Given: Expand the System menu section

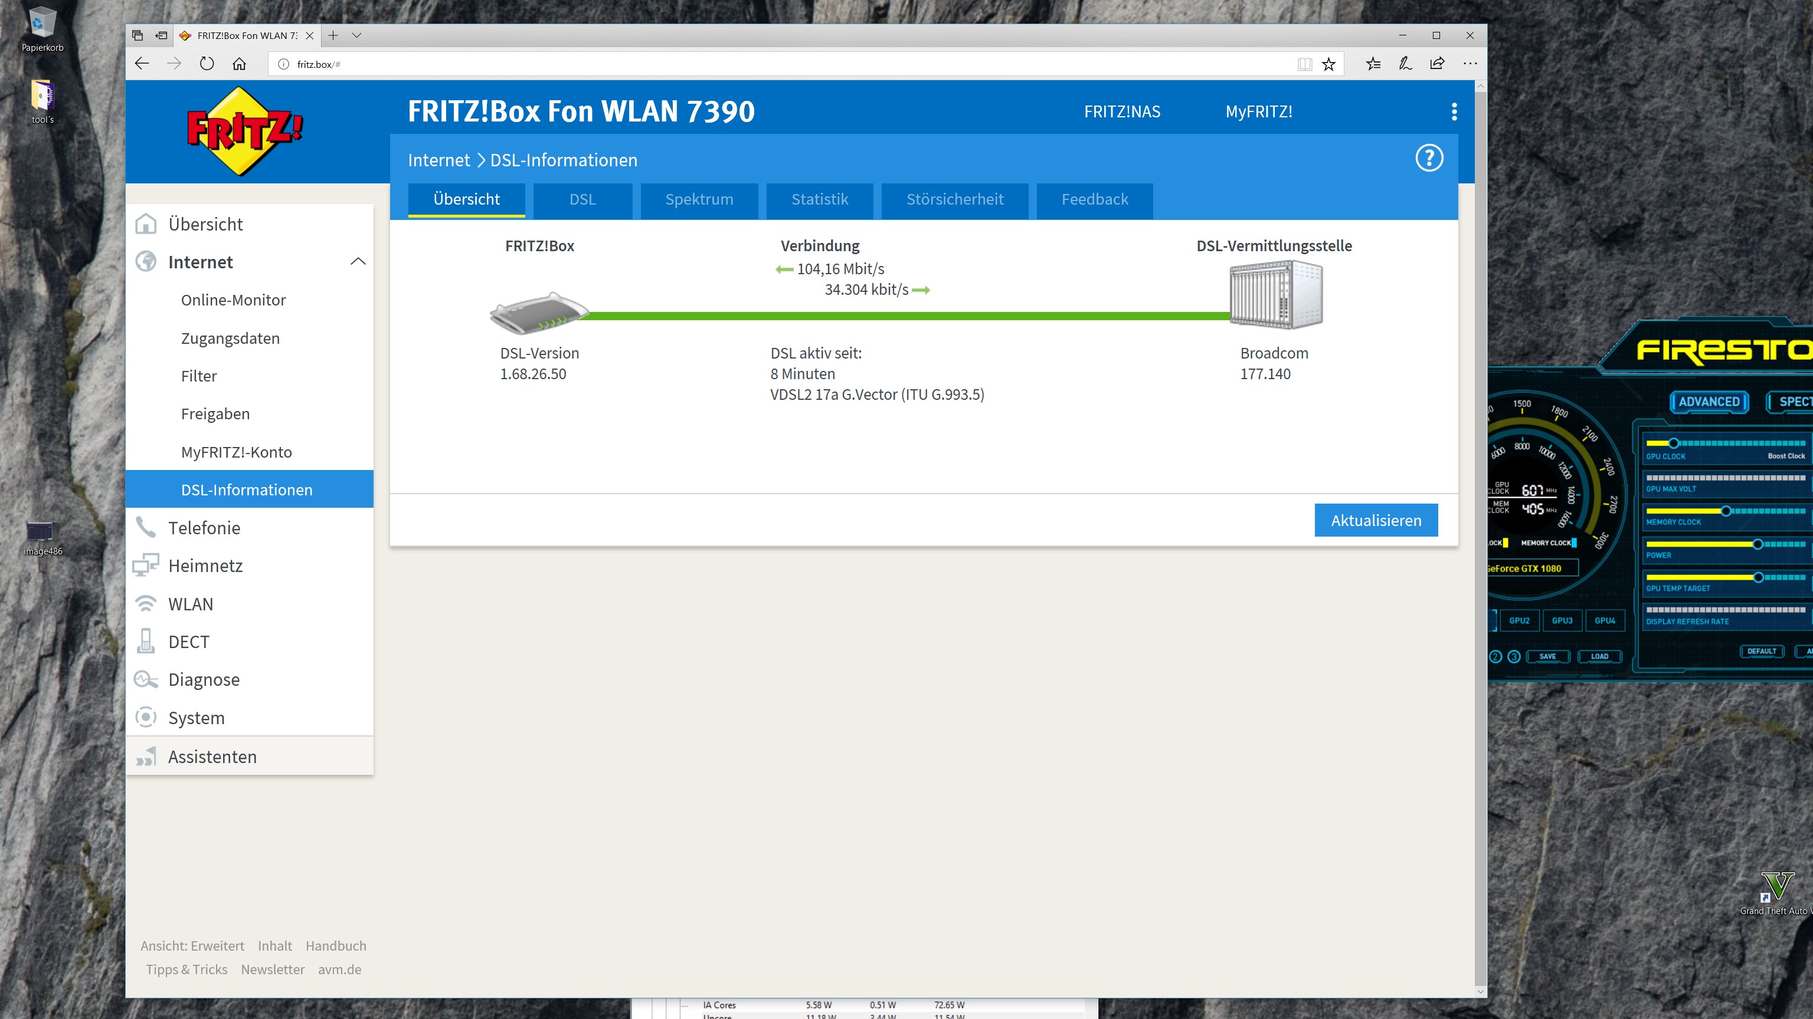Looking at the screenshot, I should 196,718.
